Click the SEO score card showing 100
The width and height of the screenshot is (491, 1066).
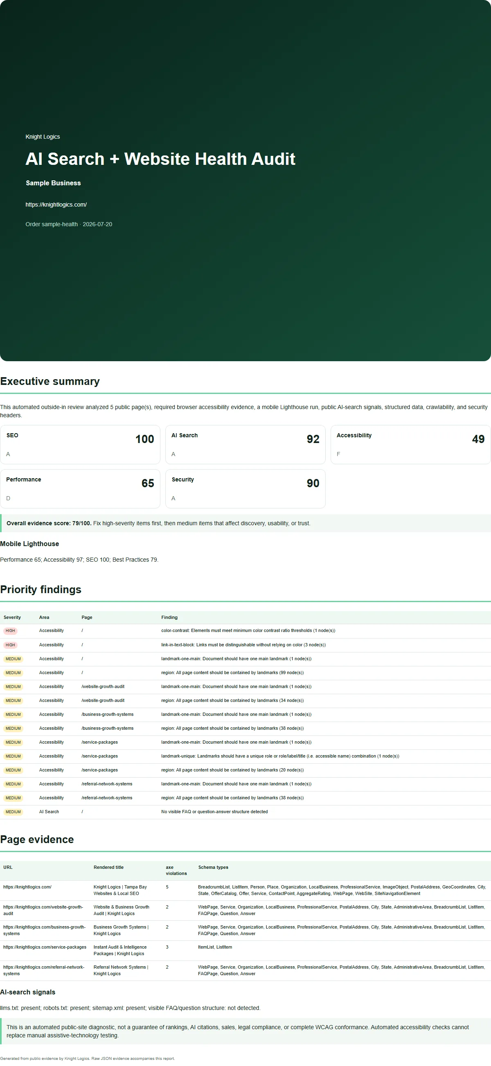[80, 445]
